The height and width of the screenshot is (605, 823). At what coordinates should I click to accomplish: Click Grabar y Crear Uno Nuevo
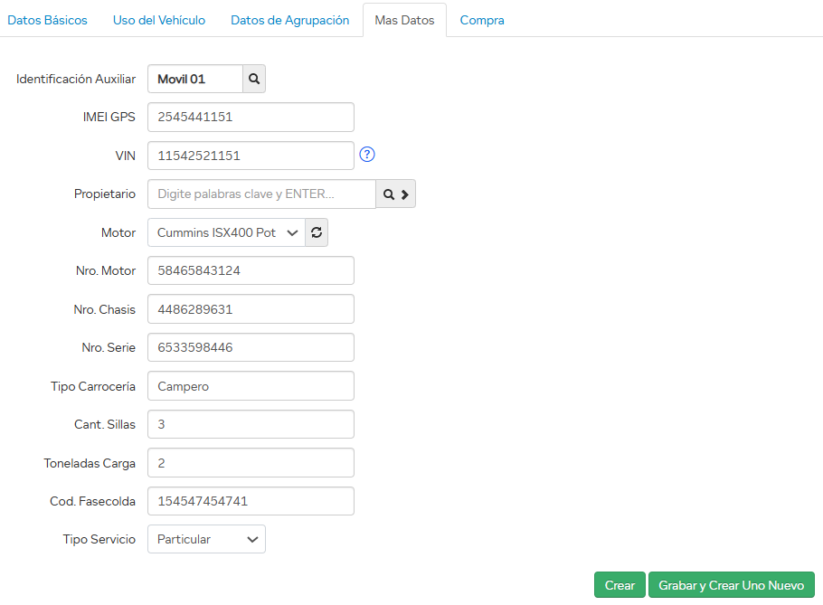tap(731, 585)
